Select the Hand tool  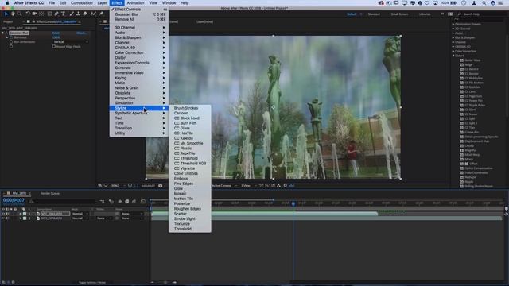point(13,14)
